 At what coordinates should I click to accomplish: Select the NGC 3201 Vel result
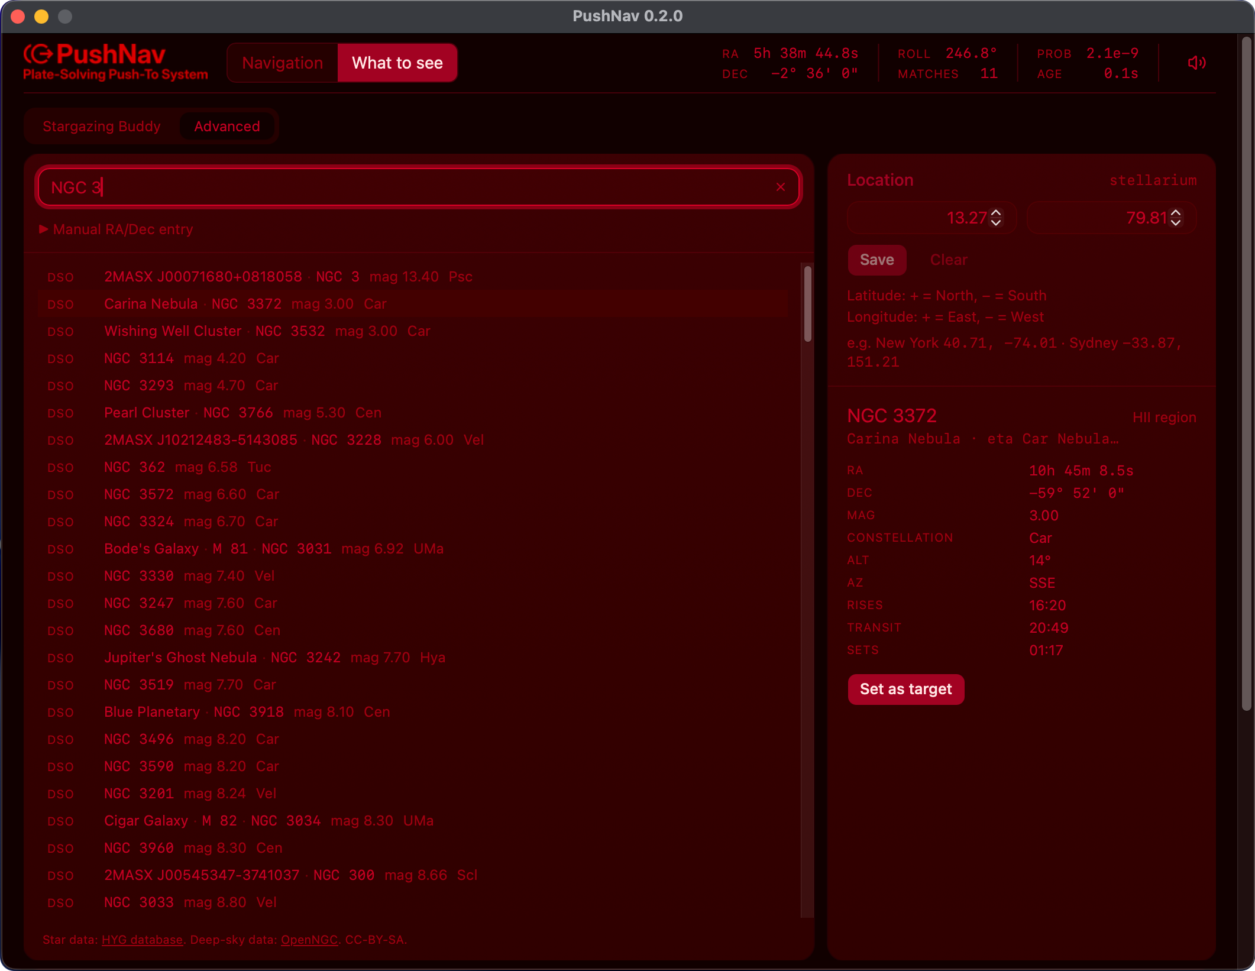413,794
